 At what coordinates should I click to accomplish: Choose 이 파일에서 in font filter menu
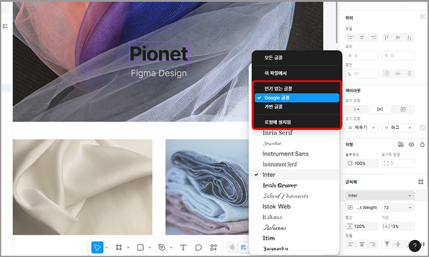(297, 73)
